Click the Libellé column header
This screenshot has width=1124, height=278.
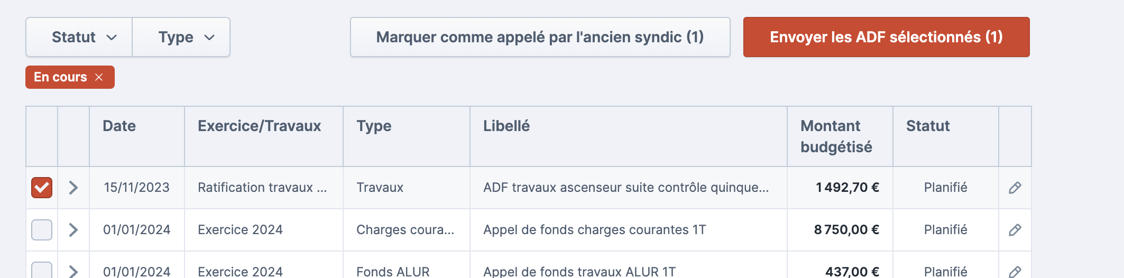coord(506,126)
